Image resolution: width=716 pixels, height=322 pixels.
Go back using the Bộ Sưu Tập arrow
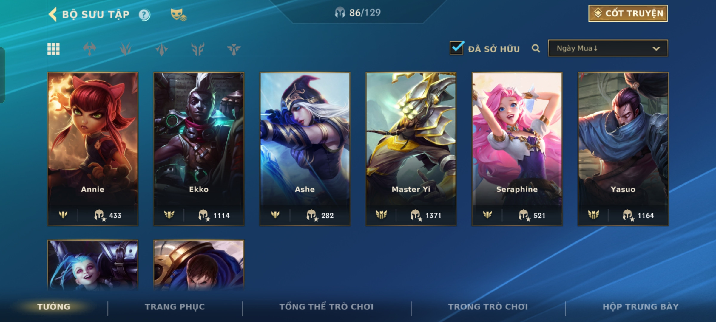[x=53, y=14]
